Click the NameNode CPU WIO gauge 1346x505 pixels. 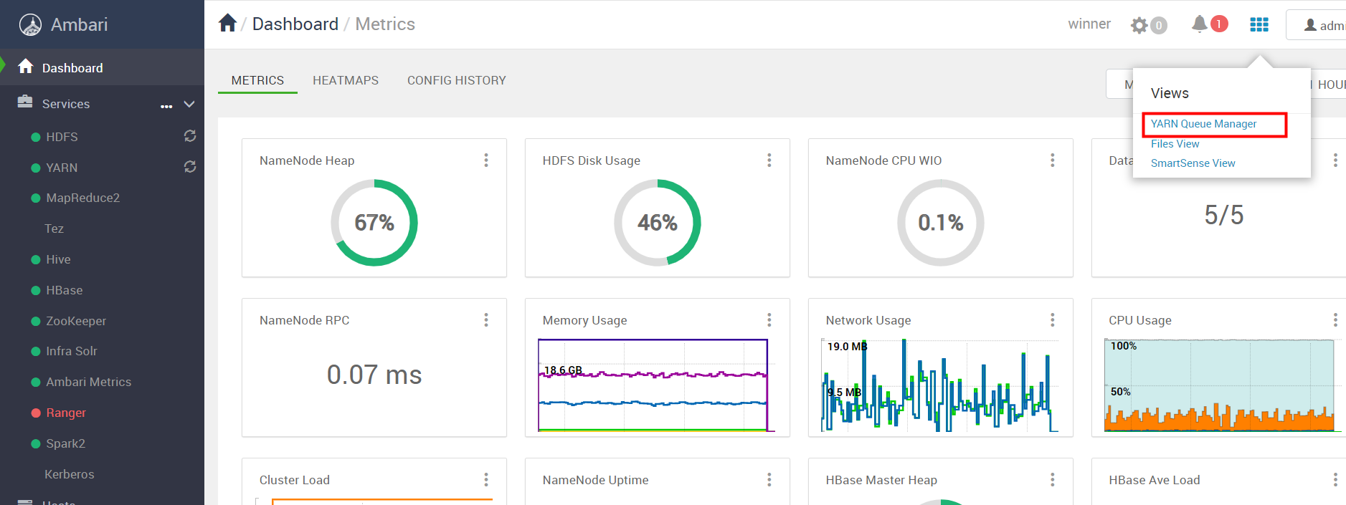click(x=940, y=223)
